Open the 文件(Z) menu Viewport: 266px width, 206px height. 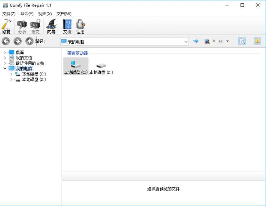click(x=9, y=14)
